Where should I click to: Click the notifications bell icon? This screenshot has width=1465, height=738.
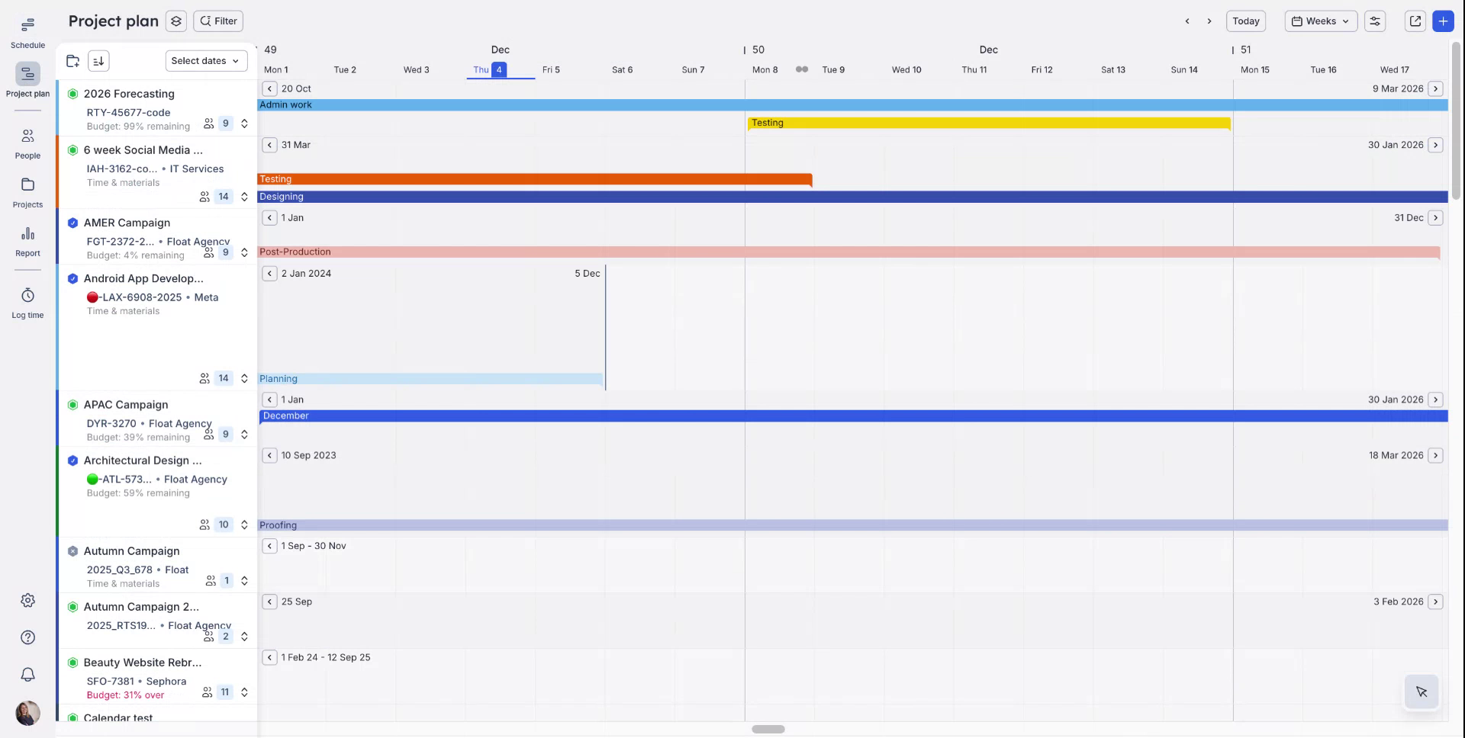point(27,675)
